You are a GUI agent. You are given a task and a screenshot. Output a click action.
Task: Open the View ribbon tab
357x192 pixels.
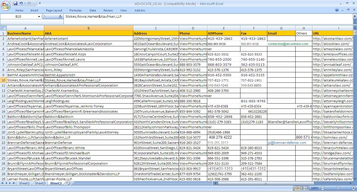point(124,10)
